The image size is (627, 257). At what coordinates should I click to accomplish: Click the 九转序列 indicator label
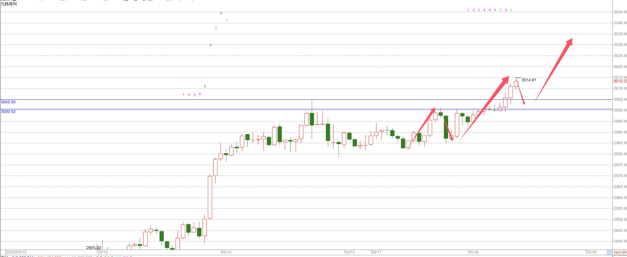(x=9, y=4)
